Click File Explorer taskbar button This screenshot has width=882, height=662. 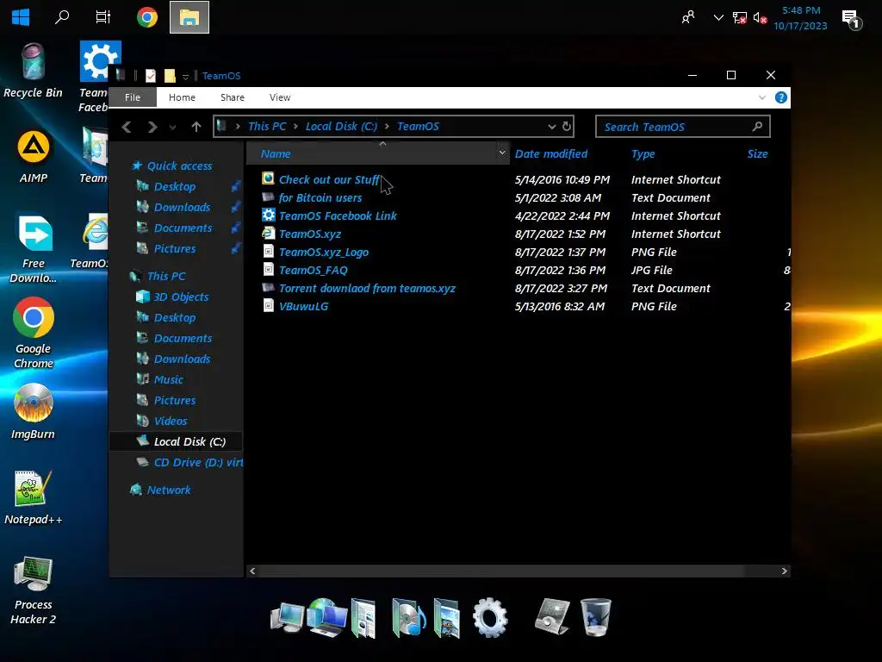tap(189, 17)
